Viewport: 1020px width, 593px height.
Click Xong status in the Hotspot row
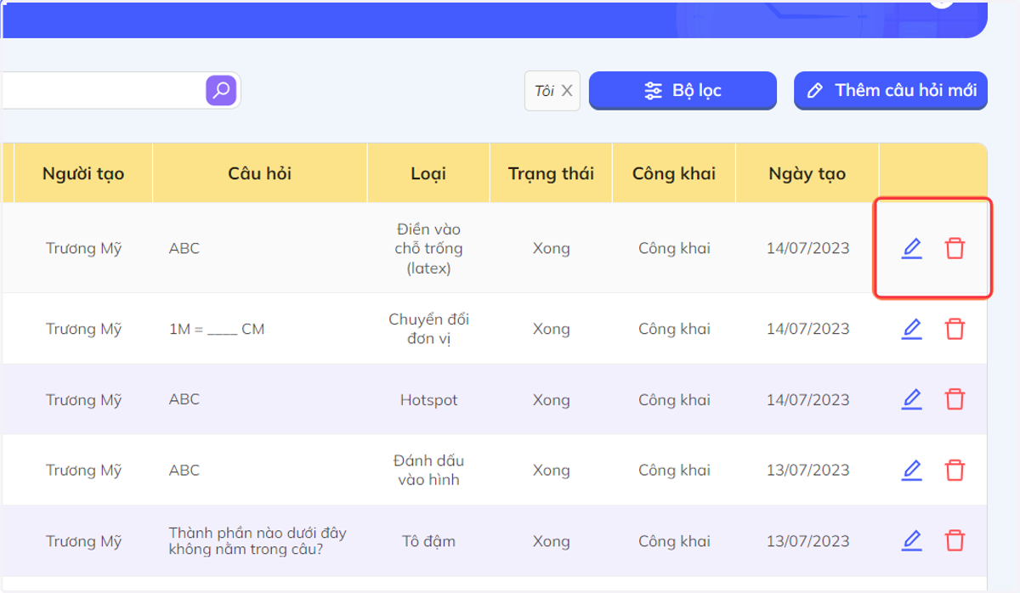(x=551, y=399)
